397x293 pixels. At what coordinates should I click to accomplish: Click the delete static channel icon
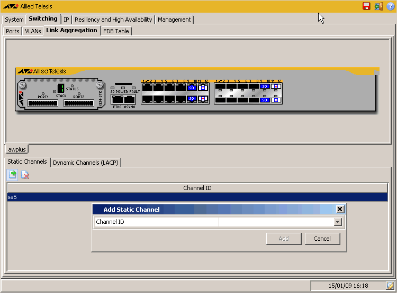[x=25, y=175]
